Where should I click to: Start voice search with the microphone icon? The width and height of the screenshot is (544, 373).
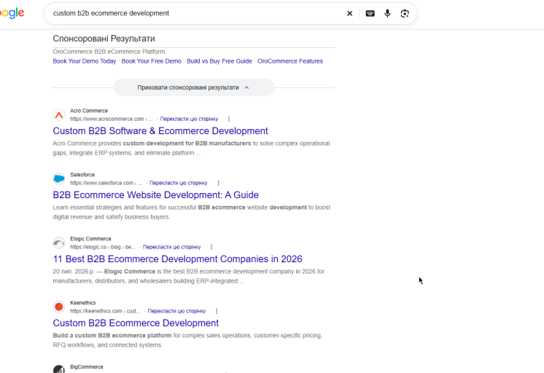[x=387, y=14]
